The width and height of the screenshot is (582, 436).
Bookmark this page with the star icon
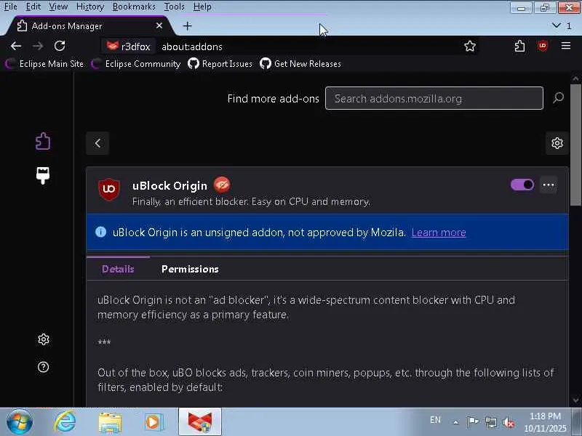(470, 46)
